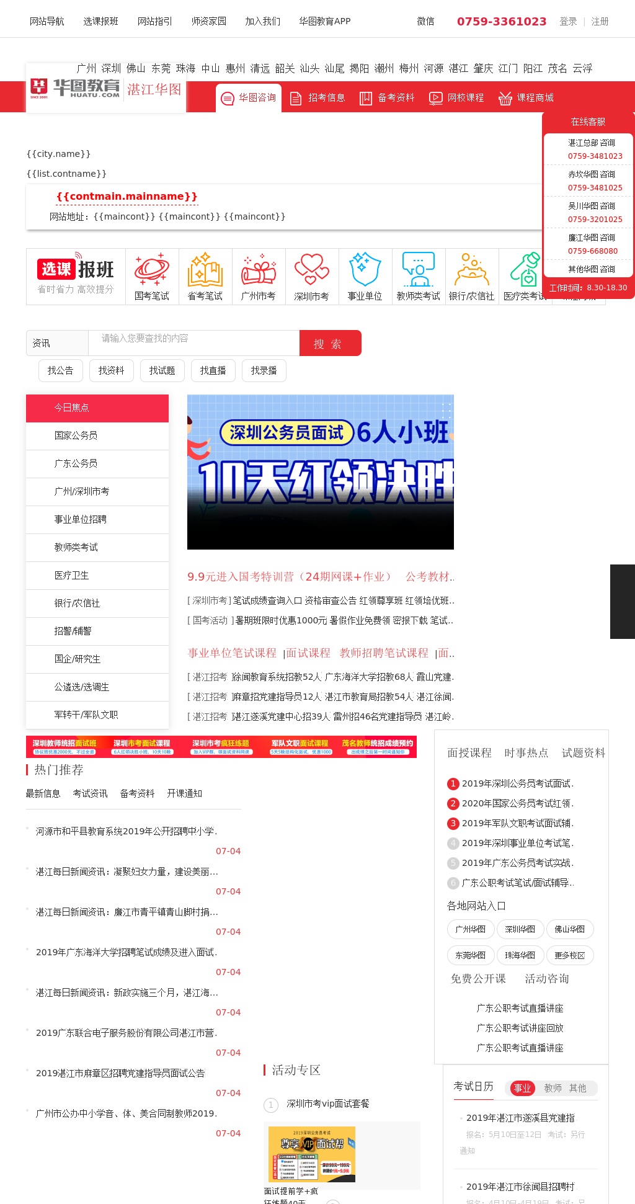
Task: Select the 教师类考试 chat icon
Action: [419, 269]
